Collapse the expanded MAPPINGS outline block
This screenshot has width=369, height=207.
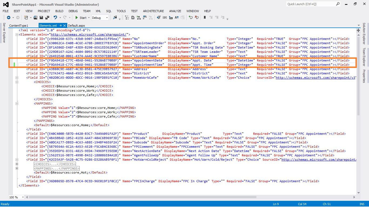point(17,103)
